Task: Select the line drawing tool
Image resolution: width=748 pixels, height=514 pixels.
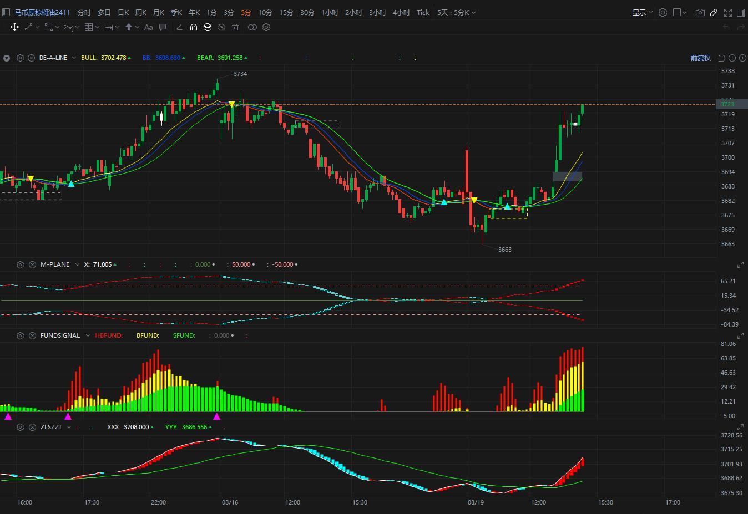Action: (x=28, y=27)
